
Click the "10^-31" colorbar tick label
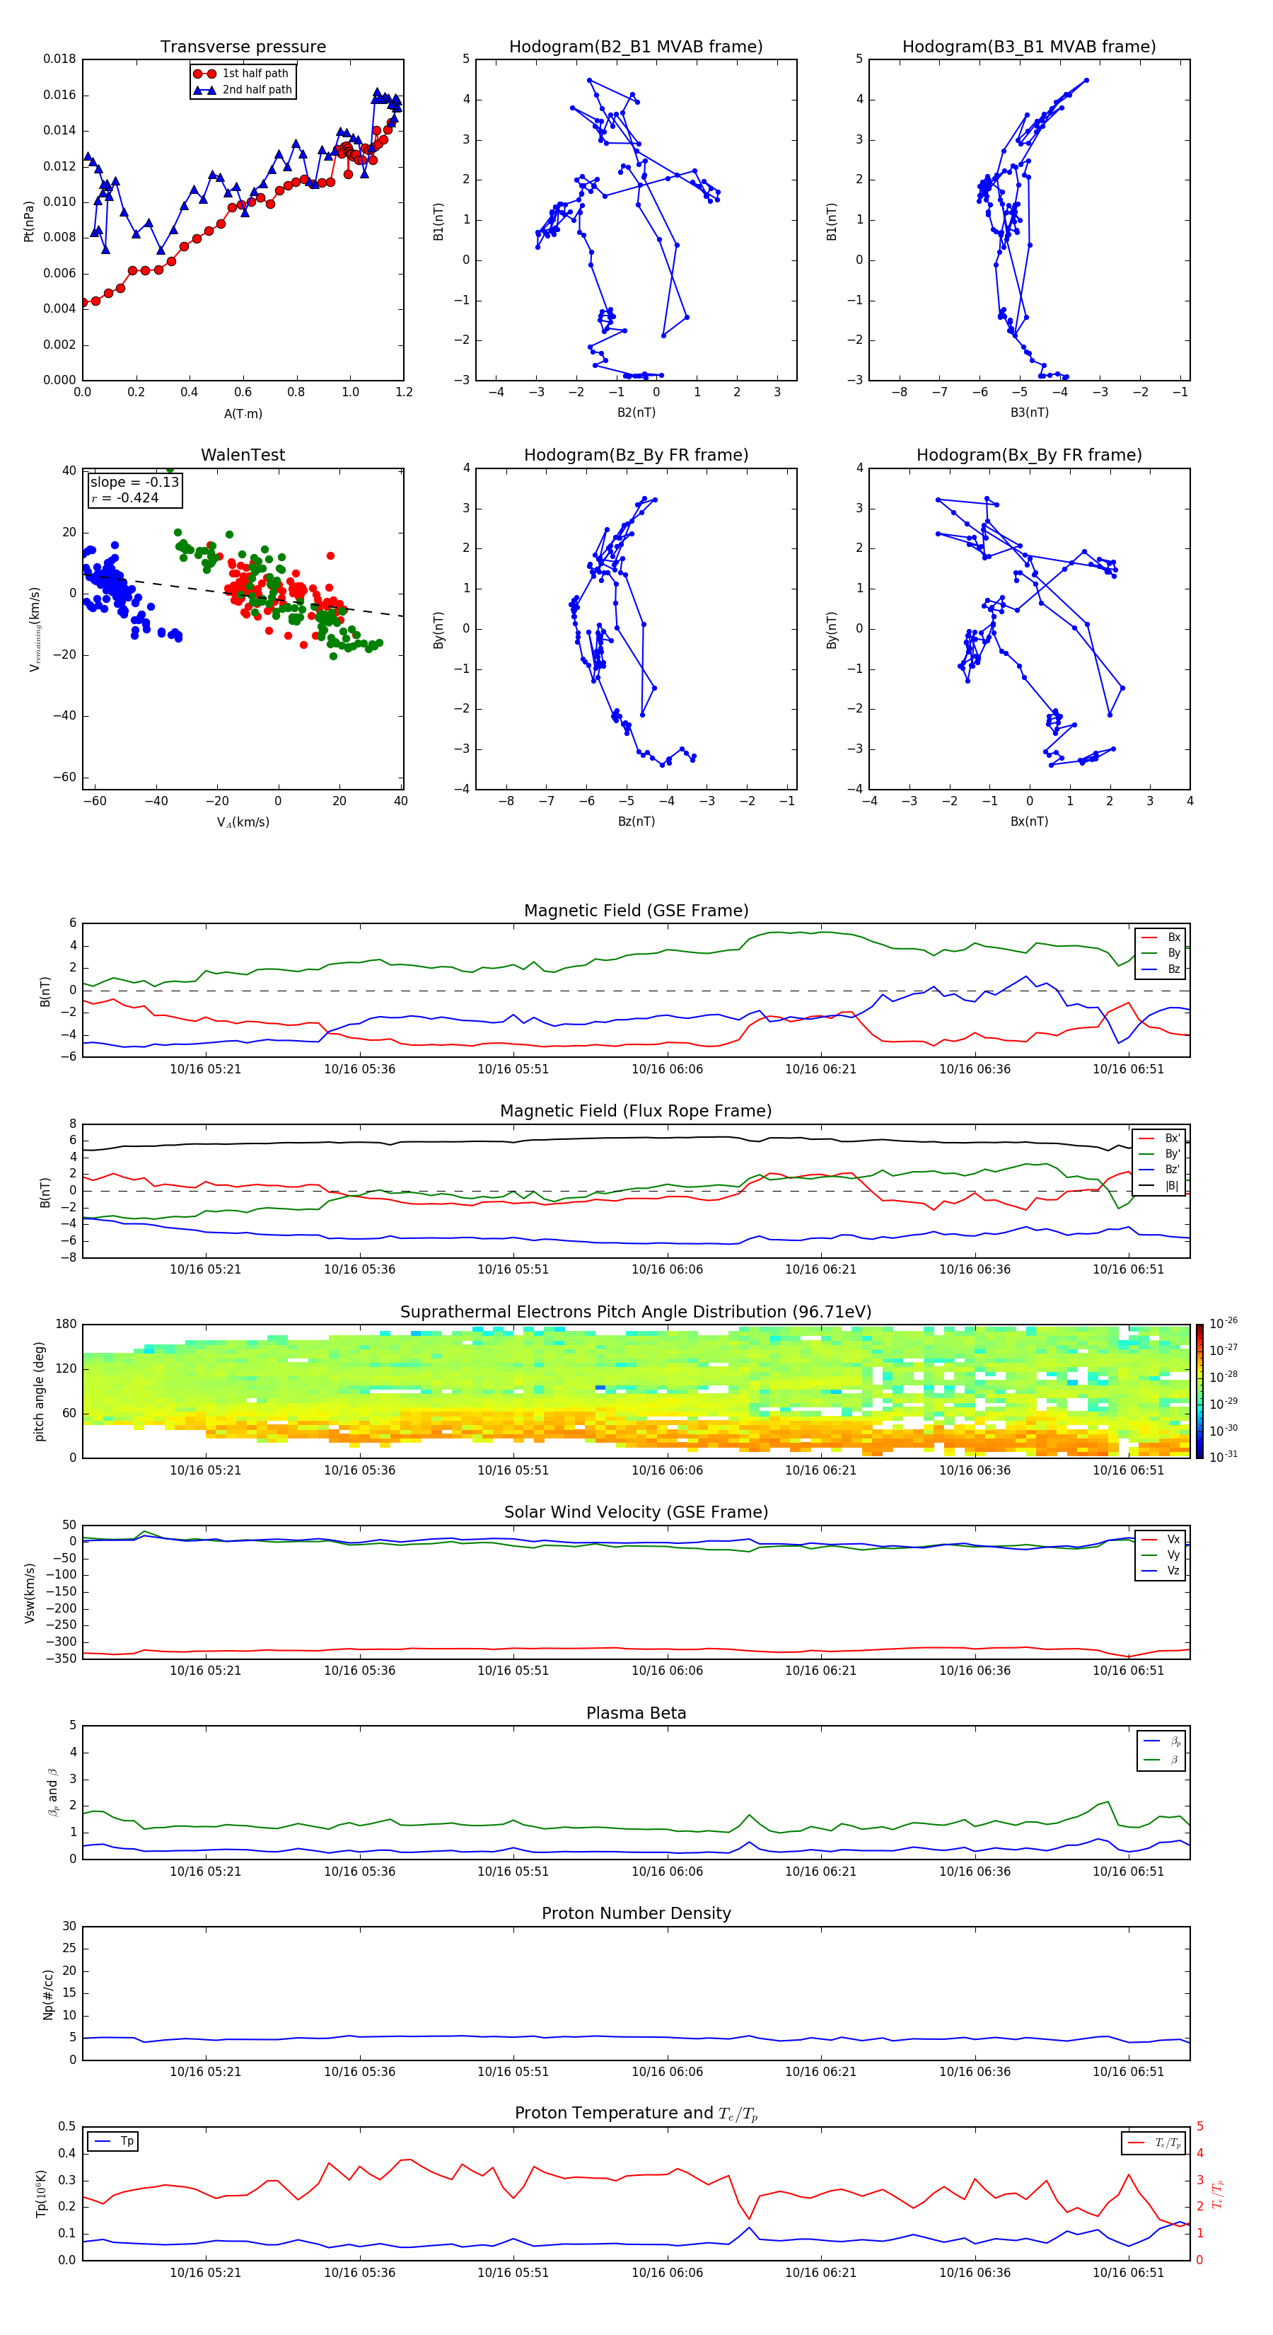tap(1223, 1457)
